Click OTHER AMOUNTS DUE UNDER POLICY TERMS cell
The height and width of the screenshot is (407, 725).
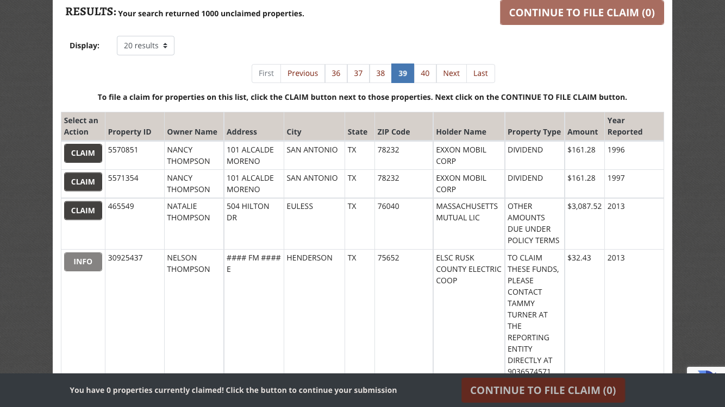click(534, 223)
